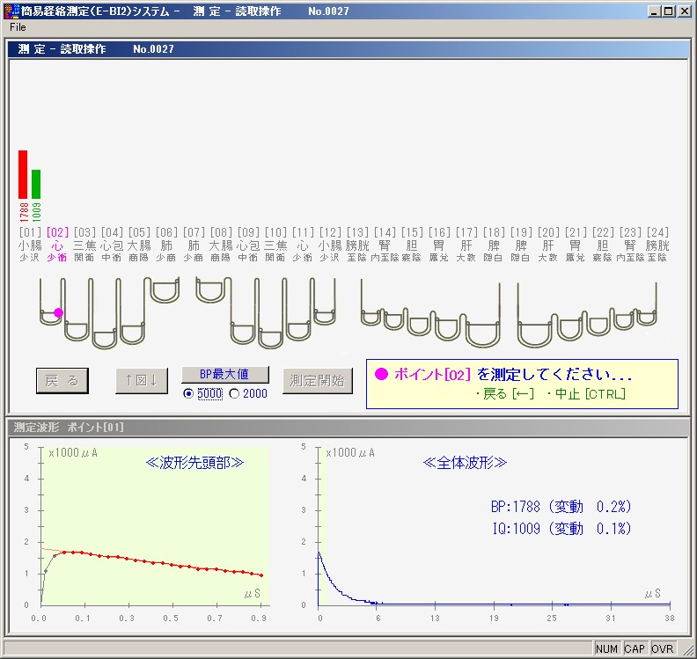The image size is (697, 659).
Task: Click the application icon in title bar
Action: coord(11,11)
